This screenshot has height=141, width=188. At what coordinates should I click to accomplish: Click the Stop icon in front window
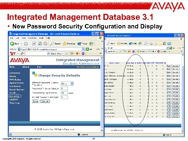click(34, 44)
